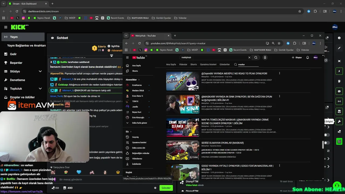This screenshot has width=345, height=194.
Task: Open new tab in YouTube window
Action: tap(175, 36)
